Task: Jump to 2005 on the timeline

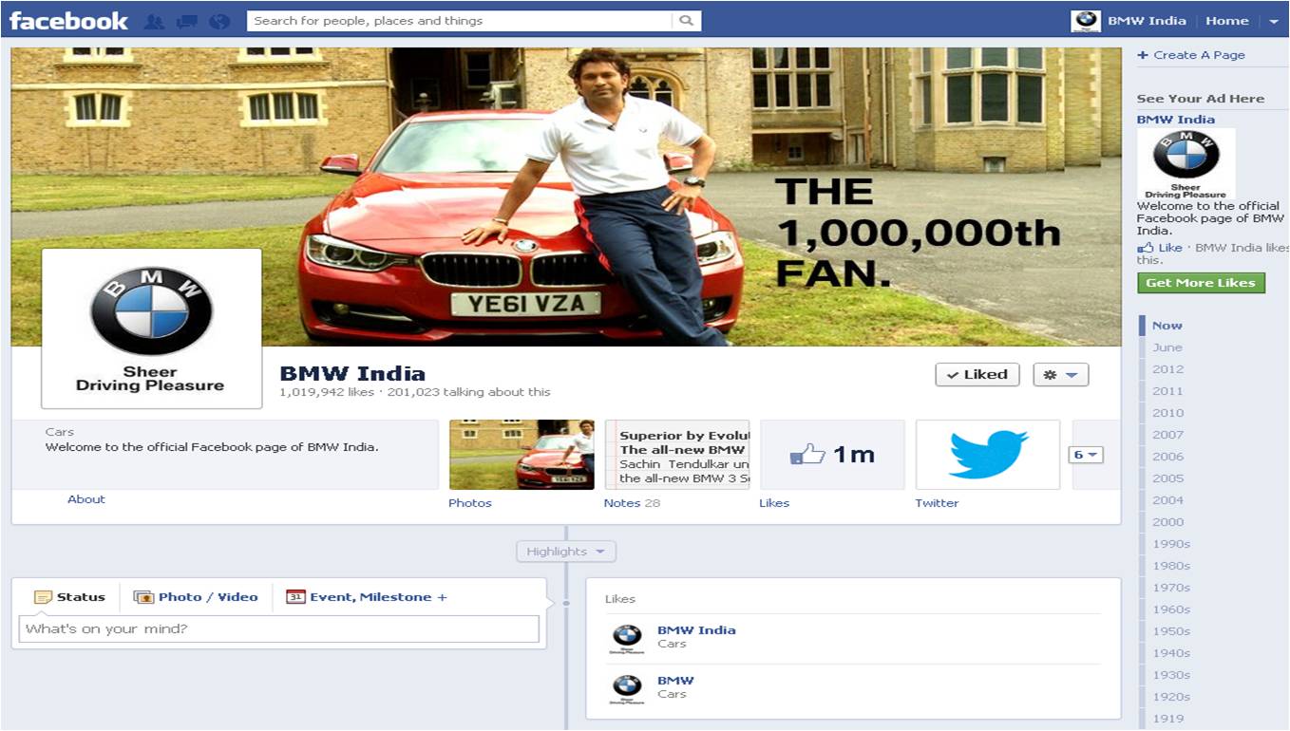Action: pyautogui.click(x=1168, y=478)
